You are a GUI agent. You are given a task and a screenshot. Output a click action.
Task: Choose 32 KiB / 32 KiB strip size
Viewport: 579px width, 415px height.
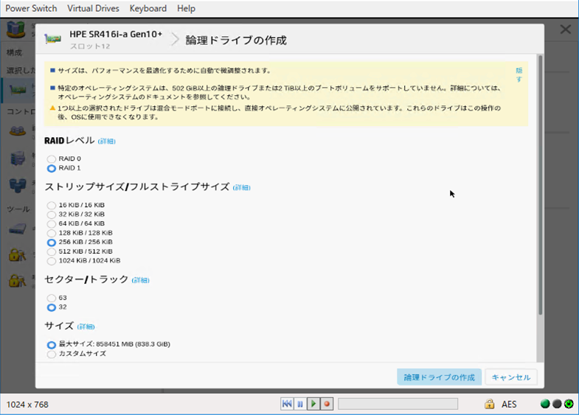pos(52,215)
